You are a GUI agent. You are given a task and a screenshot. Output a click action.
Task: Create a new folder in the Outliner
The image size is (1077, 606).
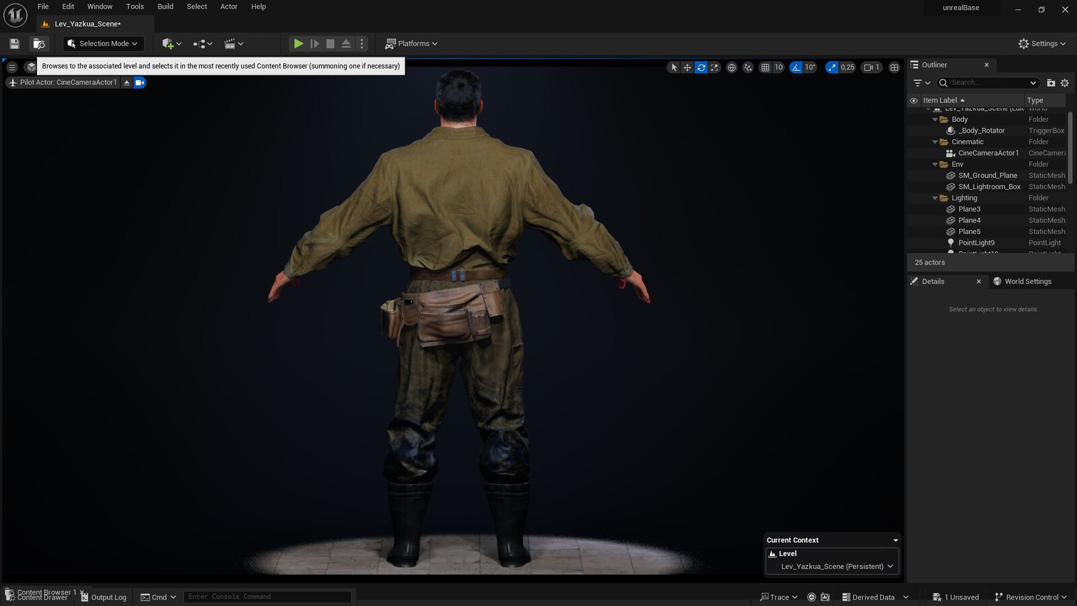coord(1051,83)
